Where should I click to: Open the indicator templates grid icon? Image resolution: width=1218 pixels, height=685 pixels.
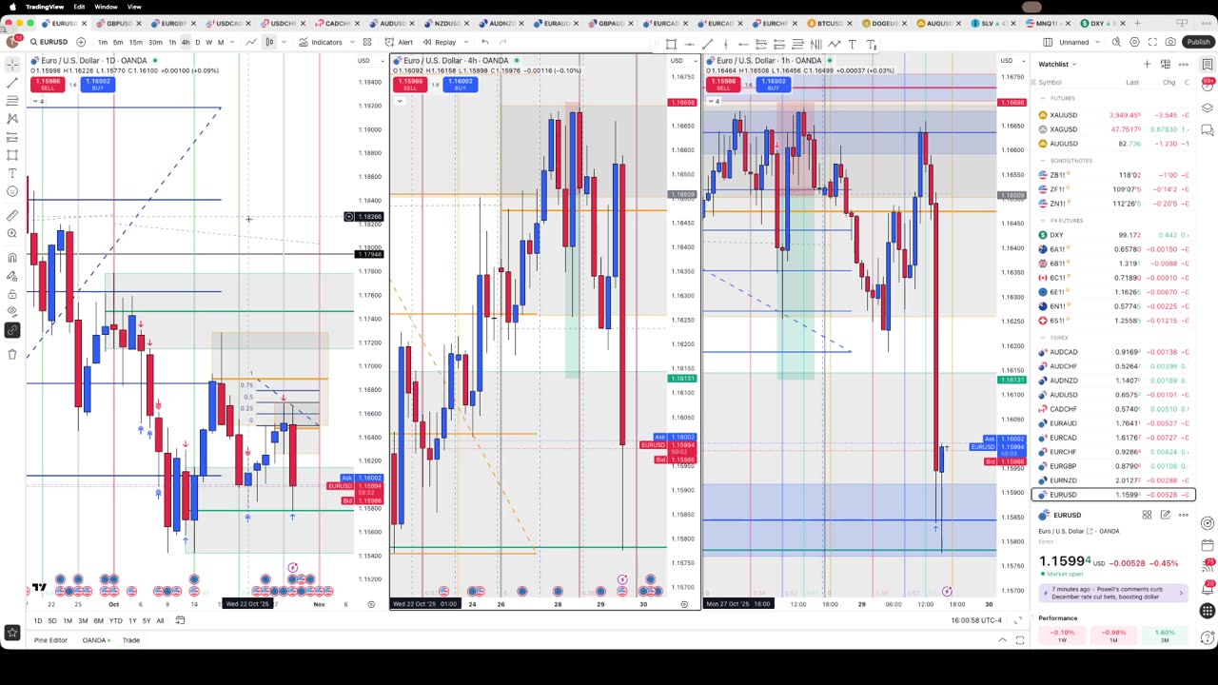367,42
